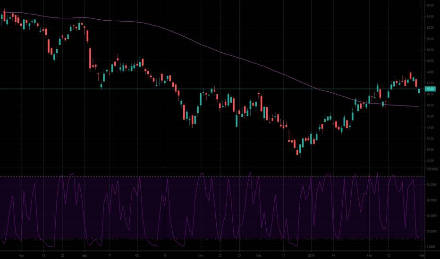The height and width of the screenshot is (259, 440).
Task: Click the 46.00 price axis label
Action: 430,61
